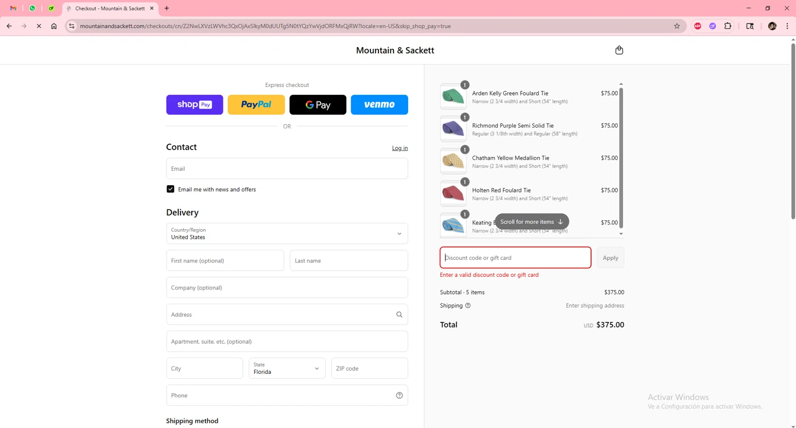796x428 pixels.
Task: Click the Company field
Action: tap(287, 287)
